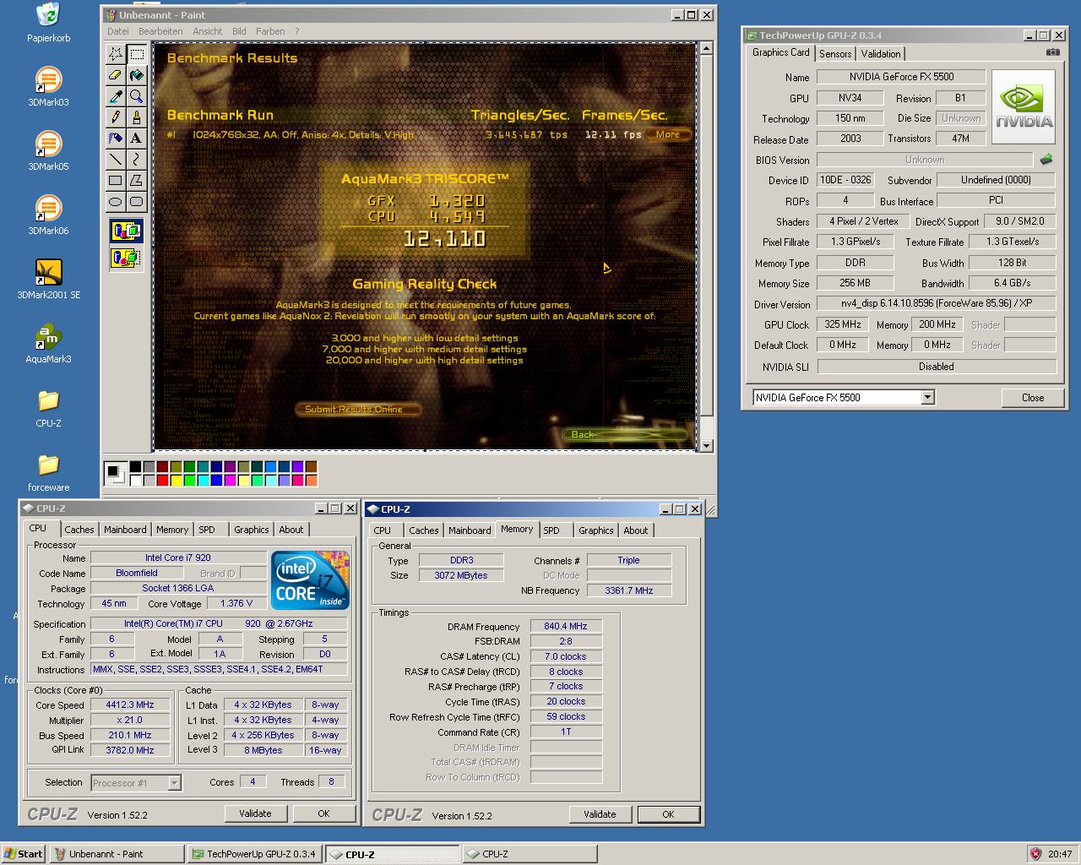Open the CPU-Z desktop folder
The image size is (1081, 865).
[48, 408]
